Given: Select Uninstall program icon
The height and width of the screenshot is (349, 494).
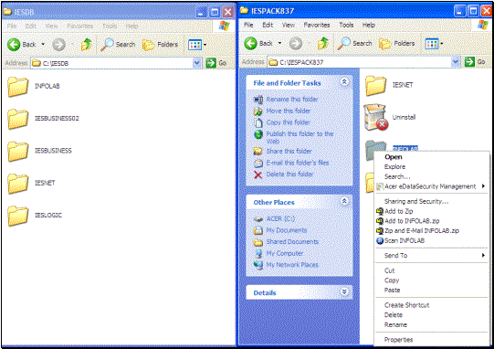Looking at the screenshot, I should coord(375,118).
